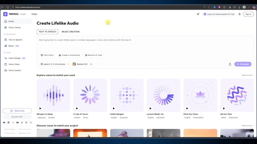Open Voice Library in sidebar
This screenshot has width=257, height=144.
[17, 27]
